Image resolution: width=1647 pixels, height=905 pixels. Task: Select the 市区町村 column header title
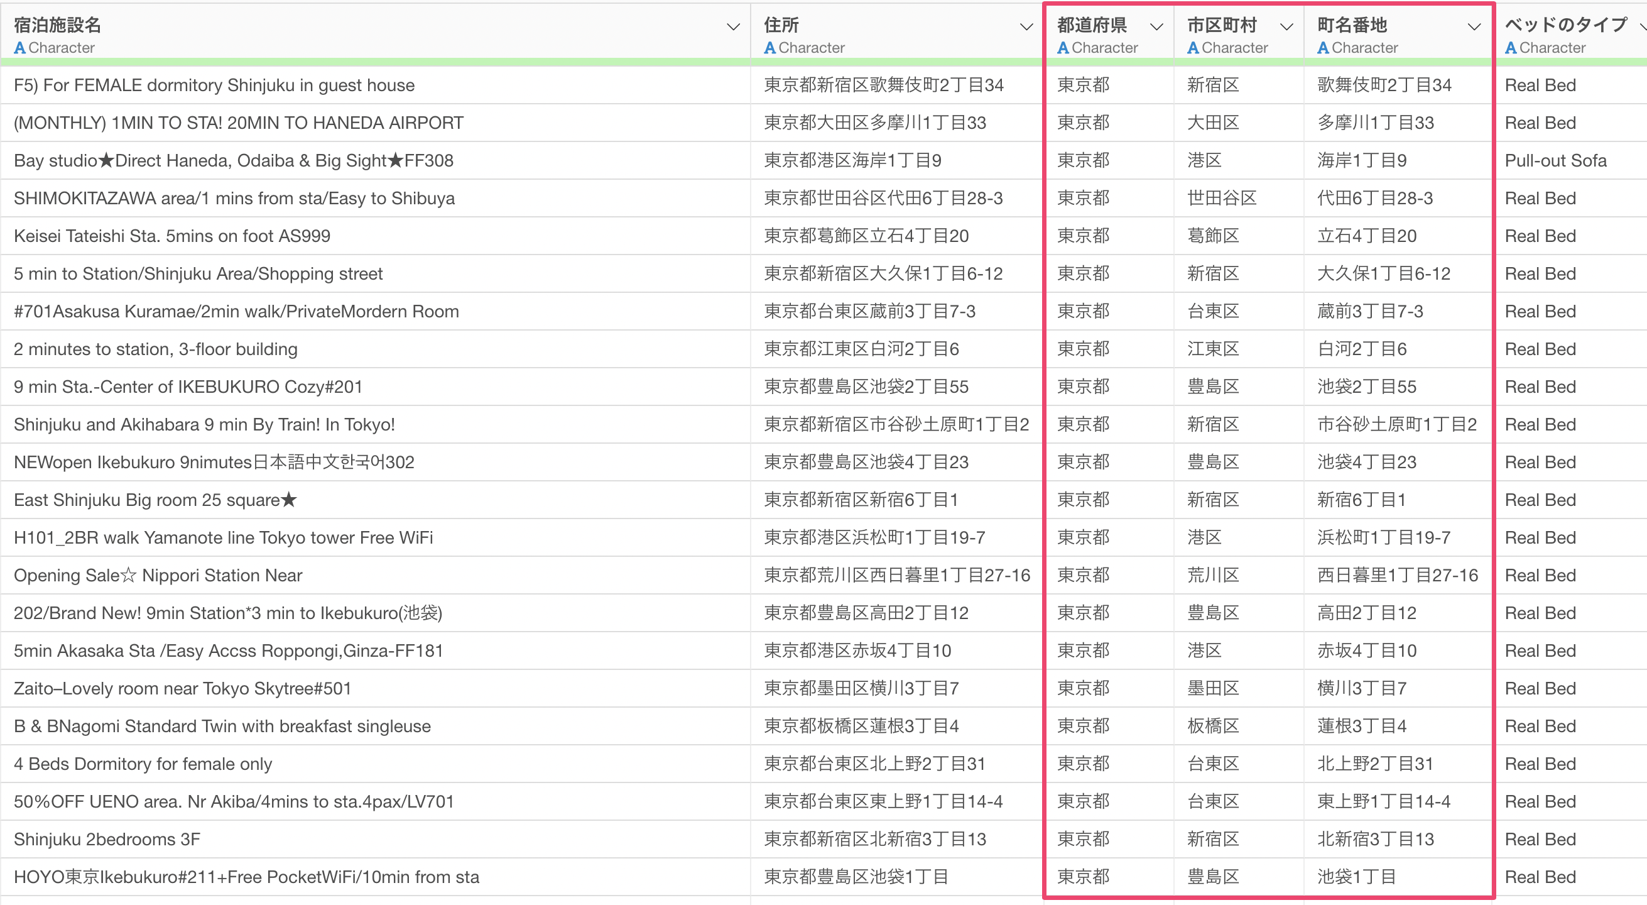point(1222,25)
